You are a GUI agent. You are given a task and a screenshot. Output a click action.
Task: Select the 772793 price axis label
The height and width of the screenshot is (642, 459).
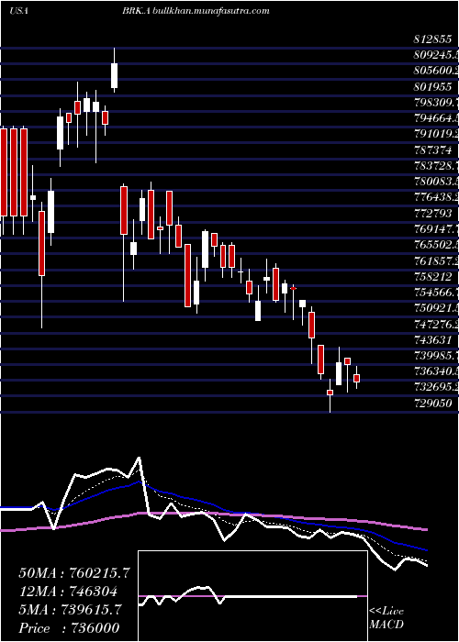tap(432, 214)
